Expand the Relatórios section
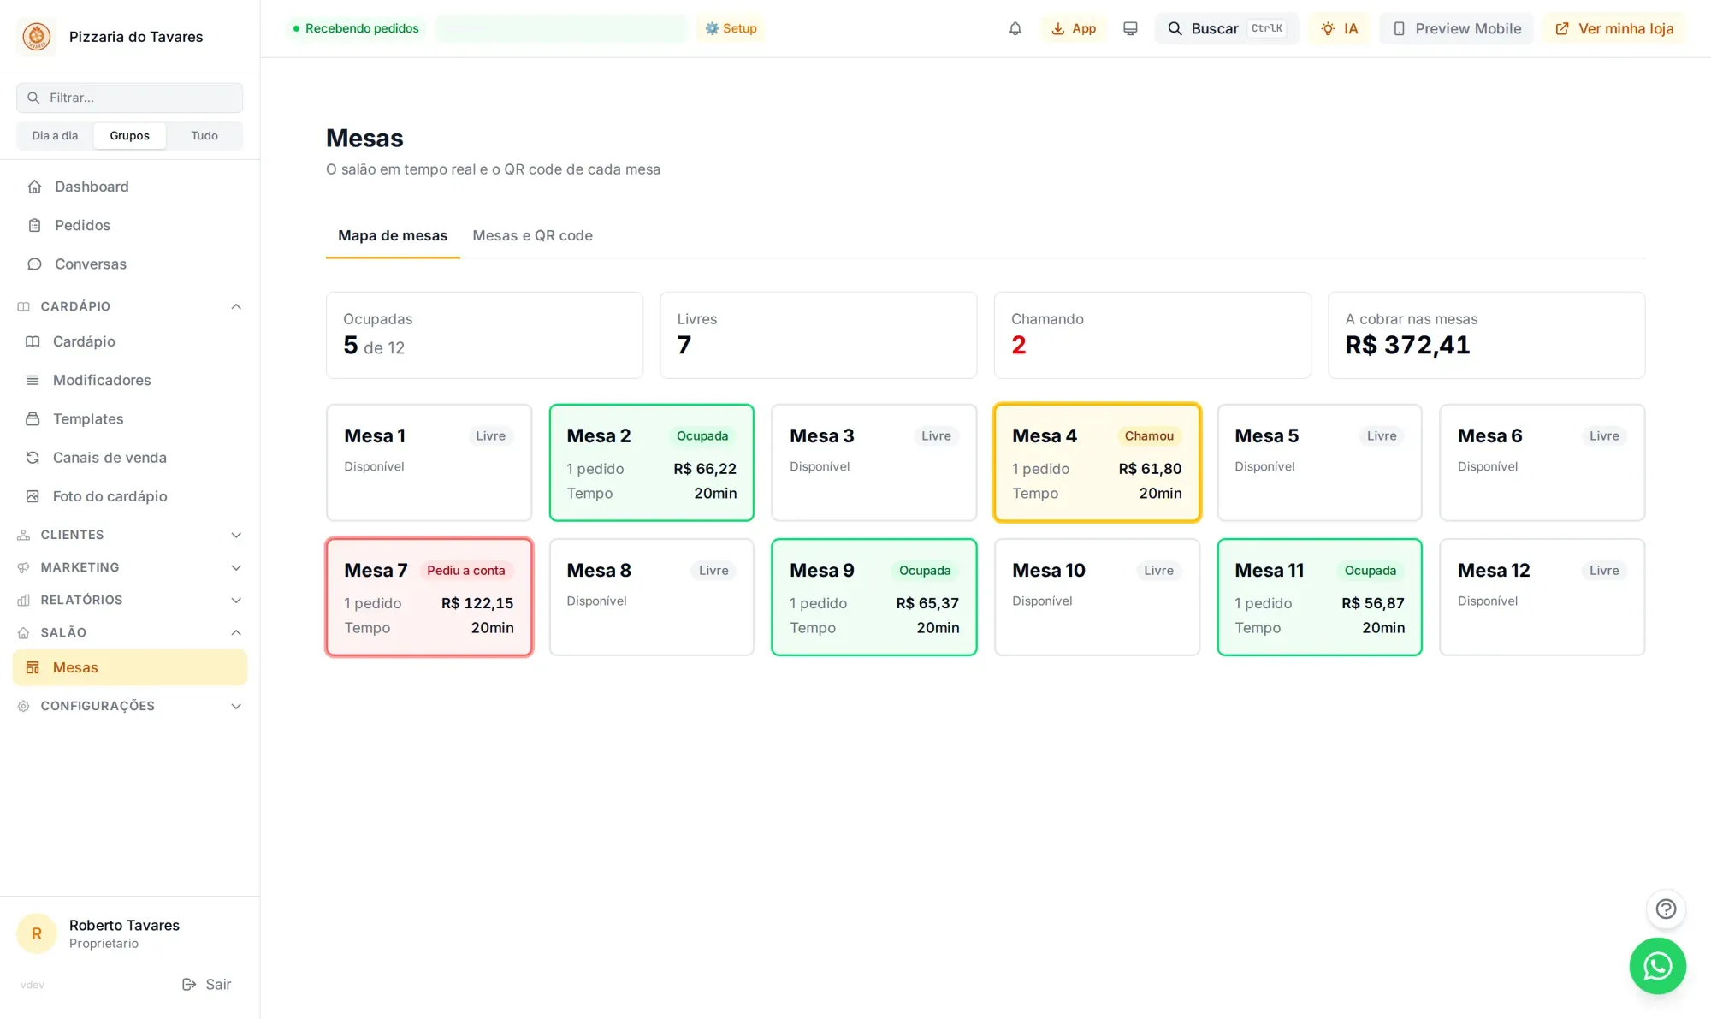This screenshot has width=1711, height=1019. click(129, 600)
